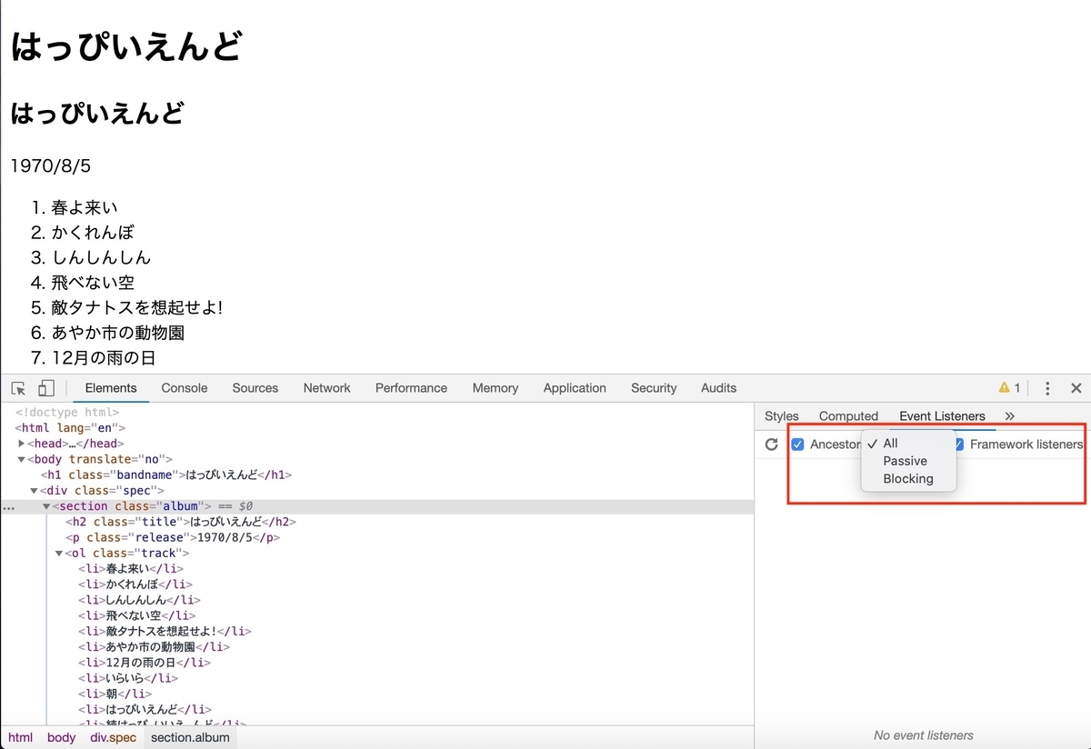Image resolution: width=1091 pixels, height=749 pixels.
Task: Open the Application tab
Action: tap(575, 388)
